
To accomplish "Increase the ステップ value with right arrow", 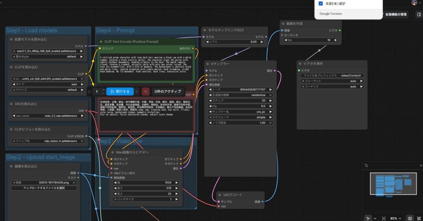I will [x=270, y=100].
